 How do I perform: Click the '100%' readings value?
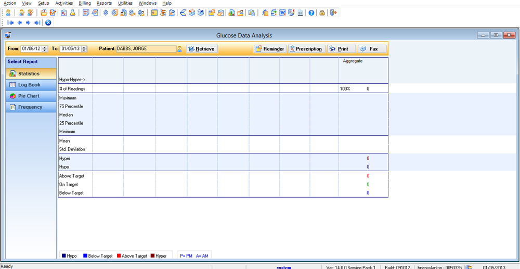[345, 89]
